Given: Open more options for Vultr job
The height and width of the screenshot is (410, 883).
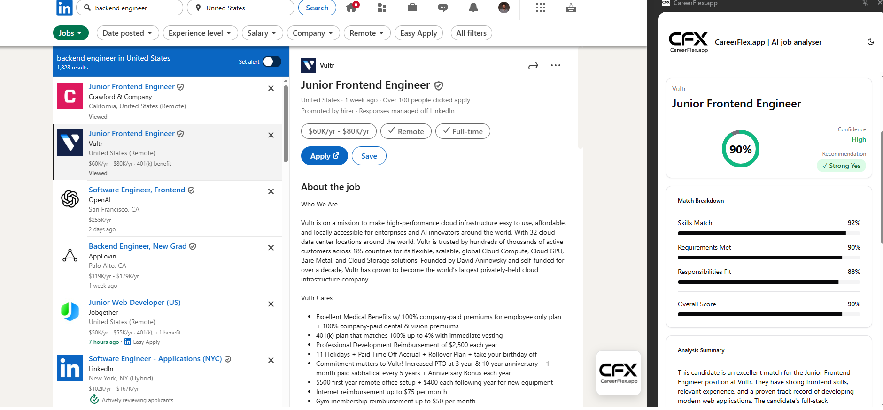Looking at the screenshot, I should pyautogui.click(x=556, y=65).
